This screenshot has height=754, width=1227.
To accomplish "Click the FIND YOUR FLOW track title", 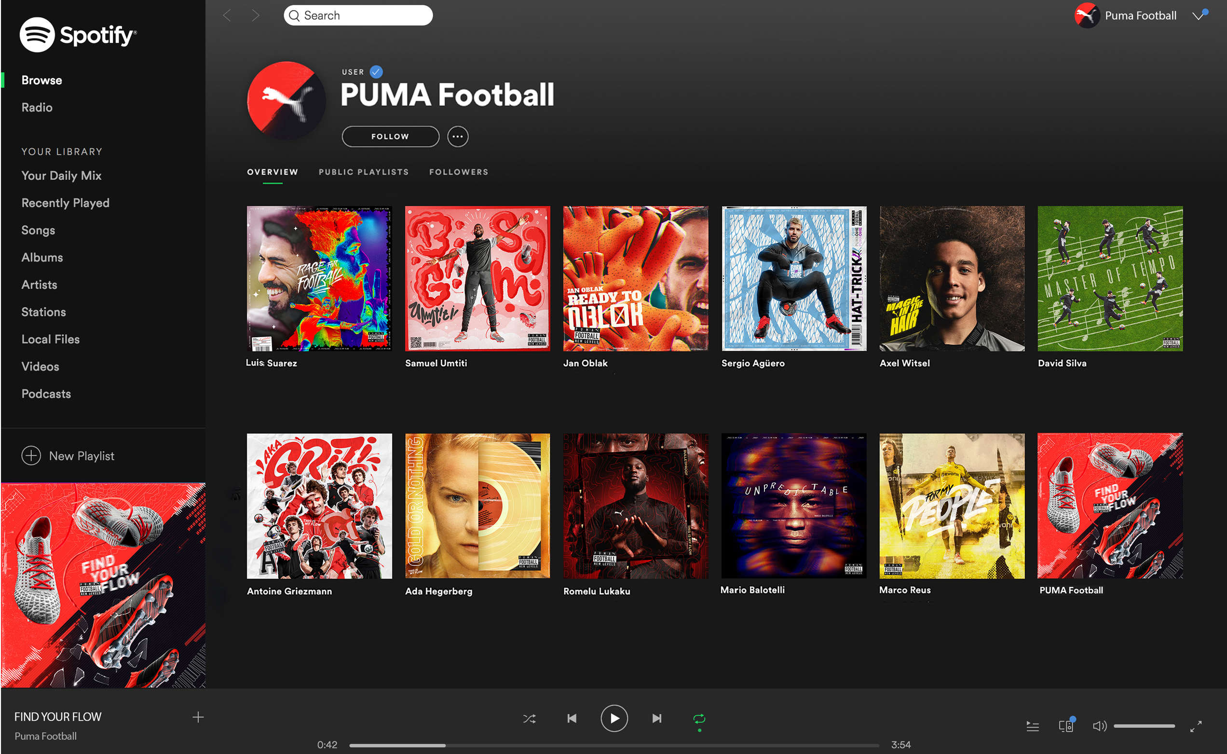I will coord(57,716).
